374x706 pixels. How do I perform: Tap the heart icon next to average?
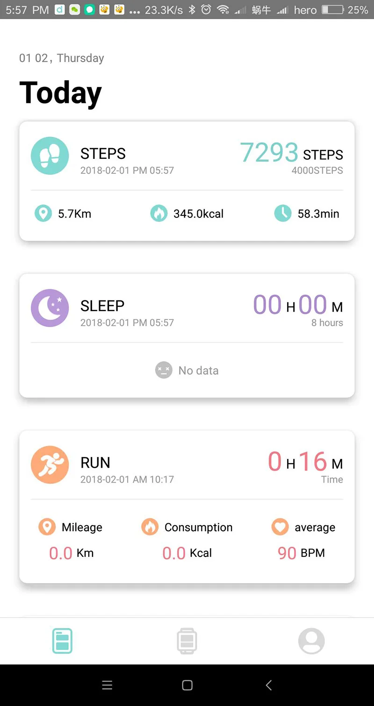280,527
